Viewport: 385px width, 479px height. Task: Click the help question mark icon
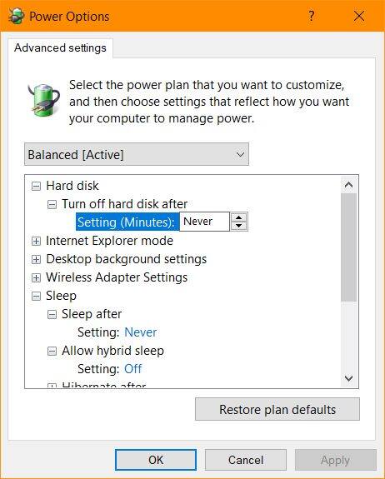(x=311, y=16)
